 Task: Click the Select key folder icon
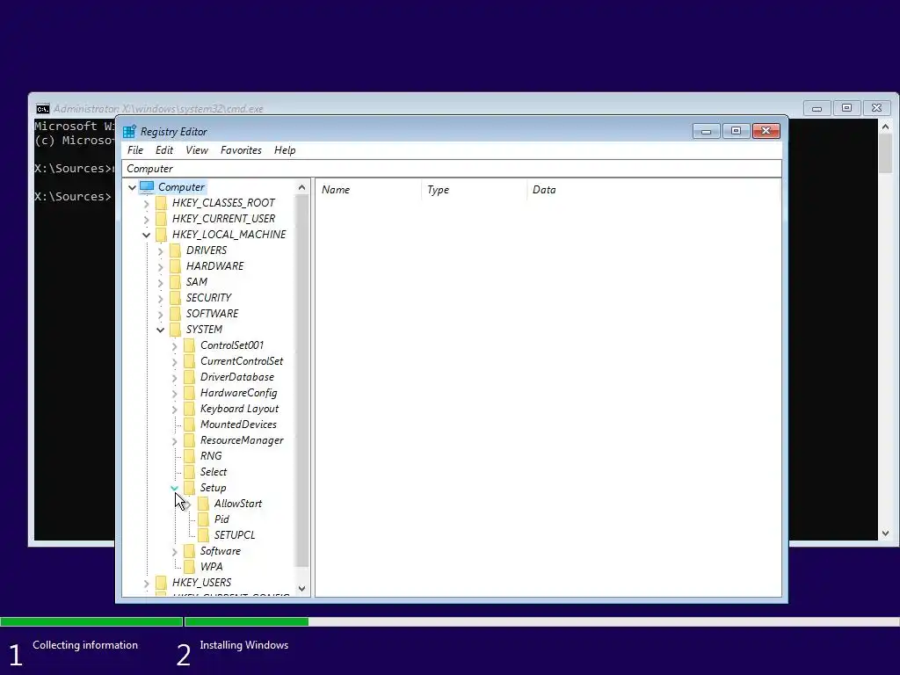(190, 472)
